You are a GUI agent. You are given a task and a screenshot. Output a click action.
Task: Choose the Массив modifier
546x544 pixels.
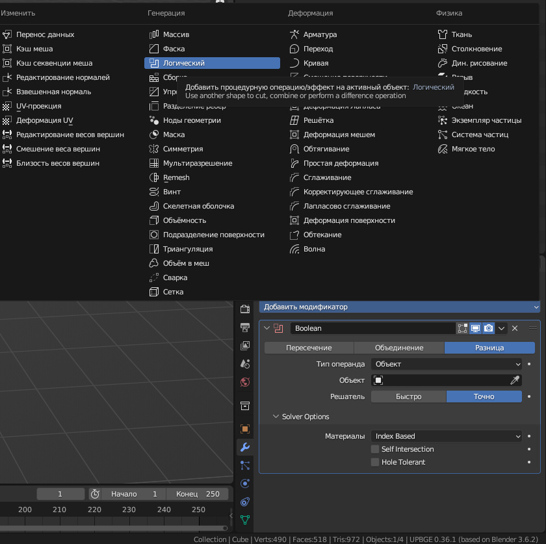212,34
